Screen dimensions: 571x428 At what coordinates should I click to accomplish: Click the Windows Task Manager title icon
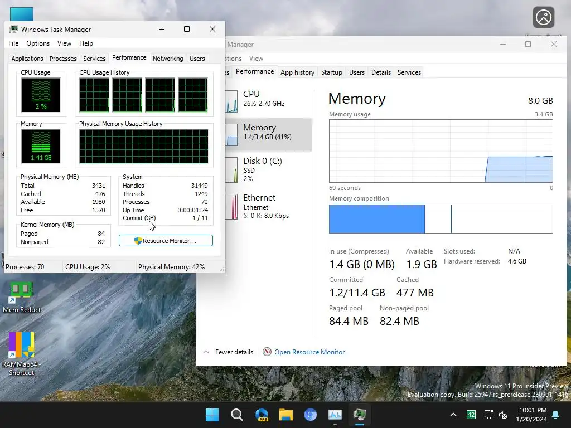tap(13, 29)
